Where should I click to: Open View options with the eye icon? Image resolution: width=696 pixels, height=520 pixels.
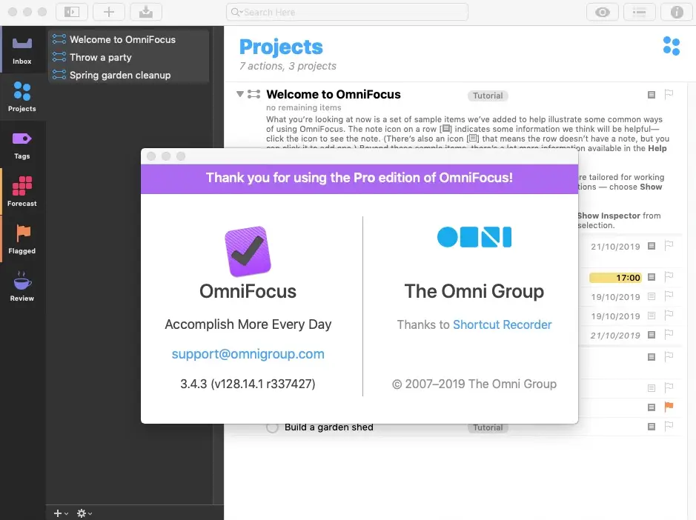click(603, 12)
